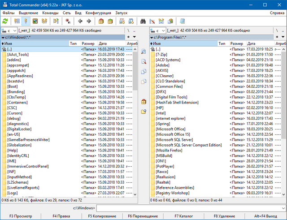Click the green Refresh icon in toolbar
287x220 pixels.
pos(5,21)
